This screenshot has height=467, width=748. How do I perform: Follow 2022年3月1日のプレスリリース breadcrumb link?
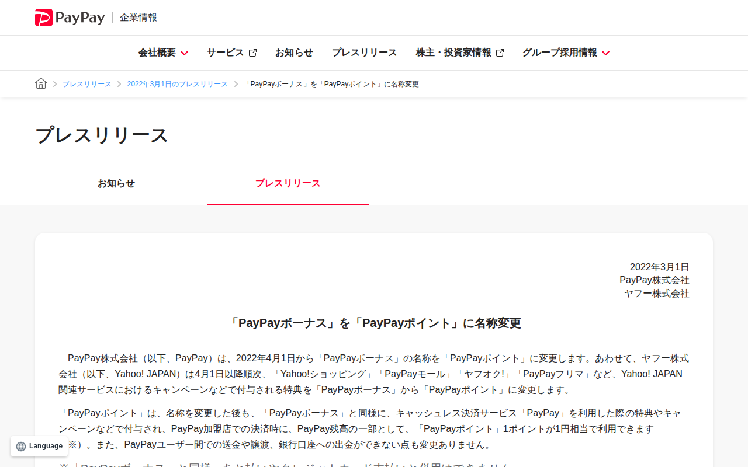coord(178,84)
